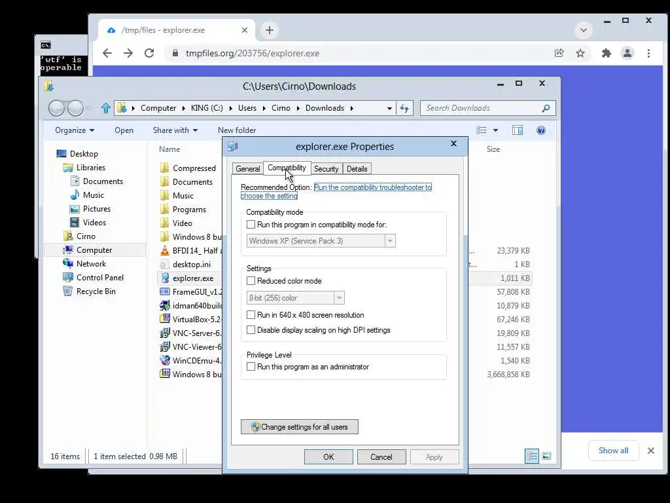Click Change settings for all users
The height and width of the screenshot is (503, 670).
300,427
